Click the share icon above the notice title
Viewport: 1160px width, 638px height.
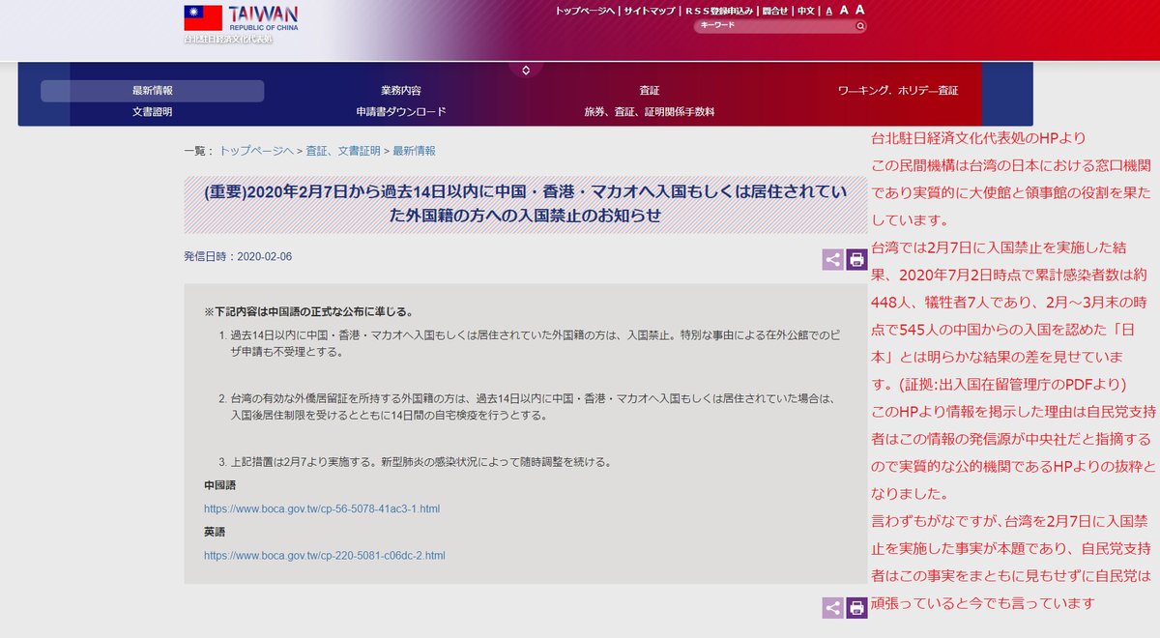pyautogui.click(x=832, y=259)
